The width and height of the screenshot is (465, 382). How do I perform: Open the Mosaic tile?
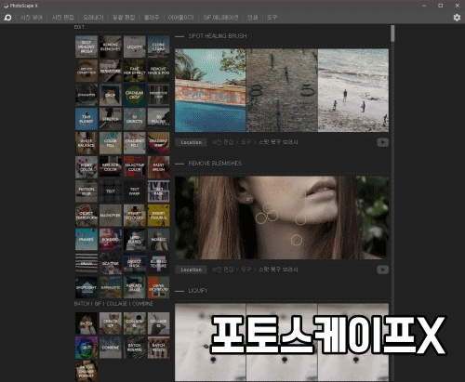click(x=158, y=239)
